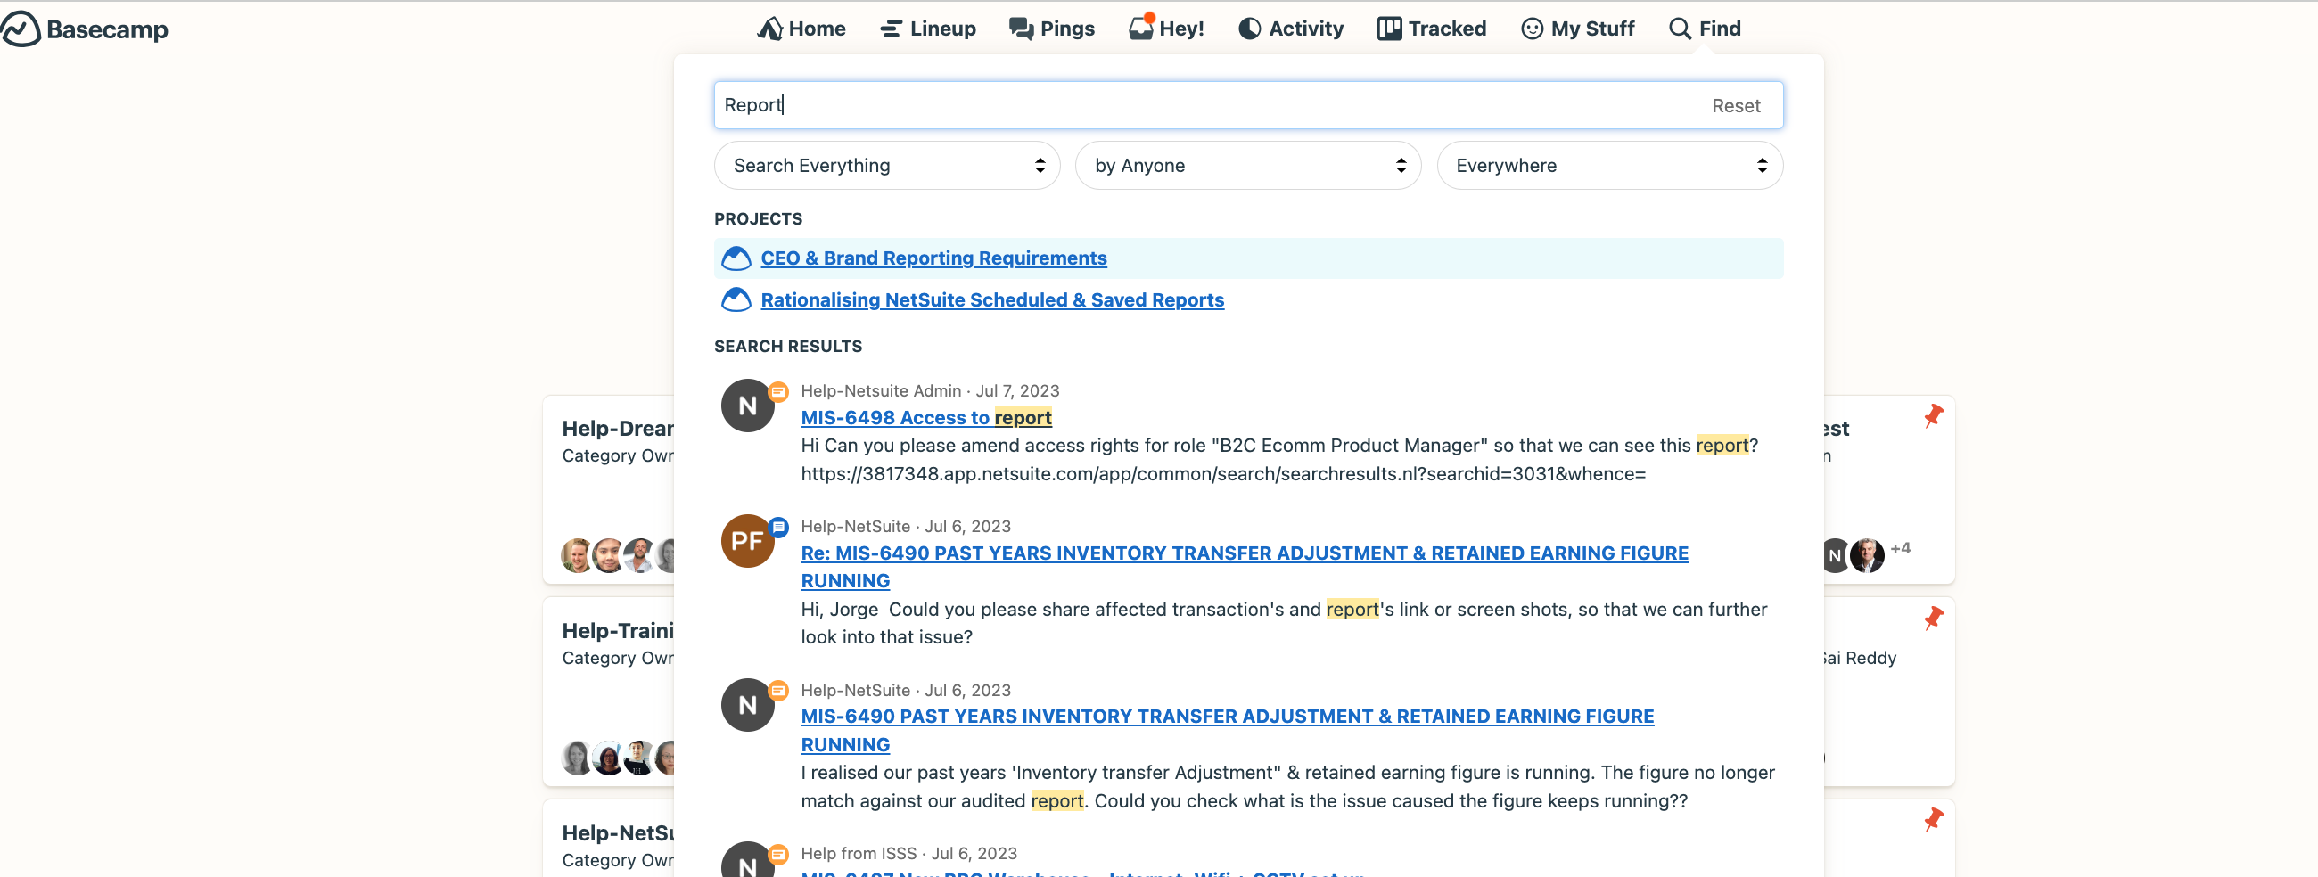Open the Everywhere dropdown
Image resolution: width=2318 pixels, height=877 pixels.
pyautogui.click(x=1609, y=166)
